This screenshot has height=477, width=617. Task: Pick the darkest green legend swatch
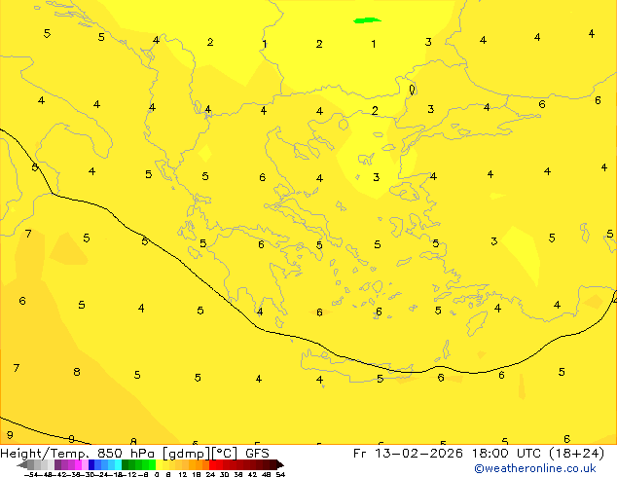pos(125,464)
